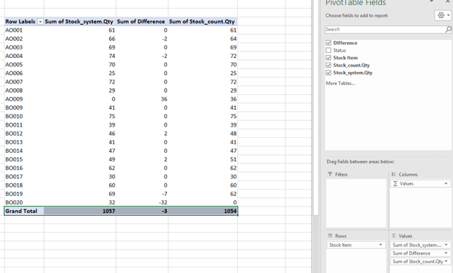The width and height of the screenshot is (453, 273).
Task: Select the Grand Total label cell
Action: (x=24, y=211)
